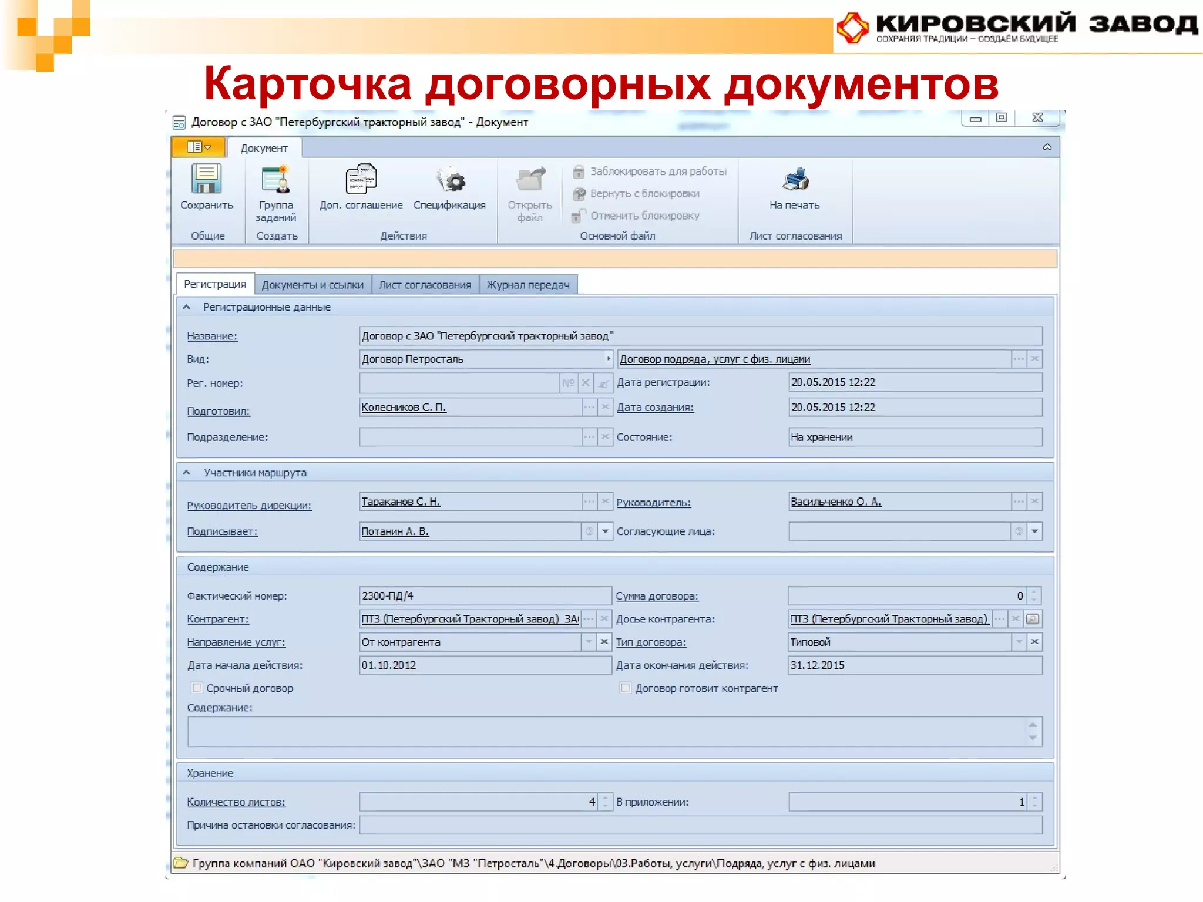The height and width of the screenshot is (902, 1203).
Task: Toggle Договор готовит контрагент checkbox
Action: 626,688
